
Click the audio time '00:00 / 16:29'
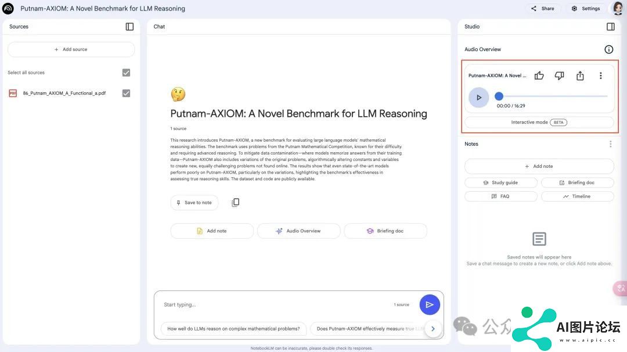[x=511, y=106]
